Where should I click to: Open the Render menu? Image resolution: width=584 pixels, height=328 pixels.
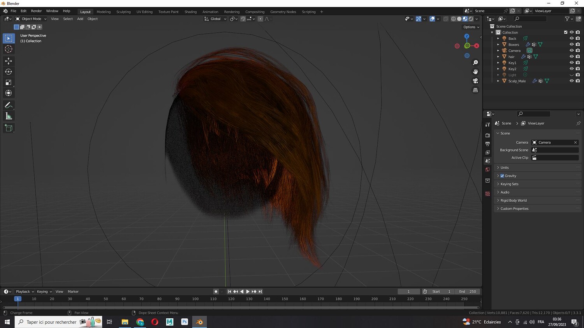coord(36,11)
